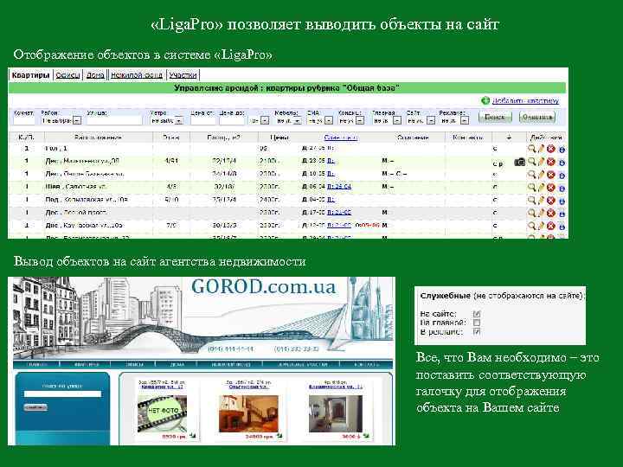623x467 pixels.
Task: Edit the Шев, Садовая ул. row with its pencil
Action: click(541, 187)
